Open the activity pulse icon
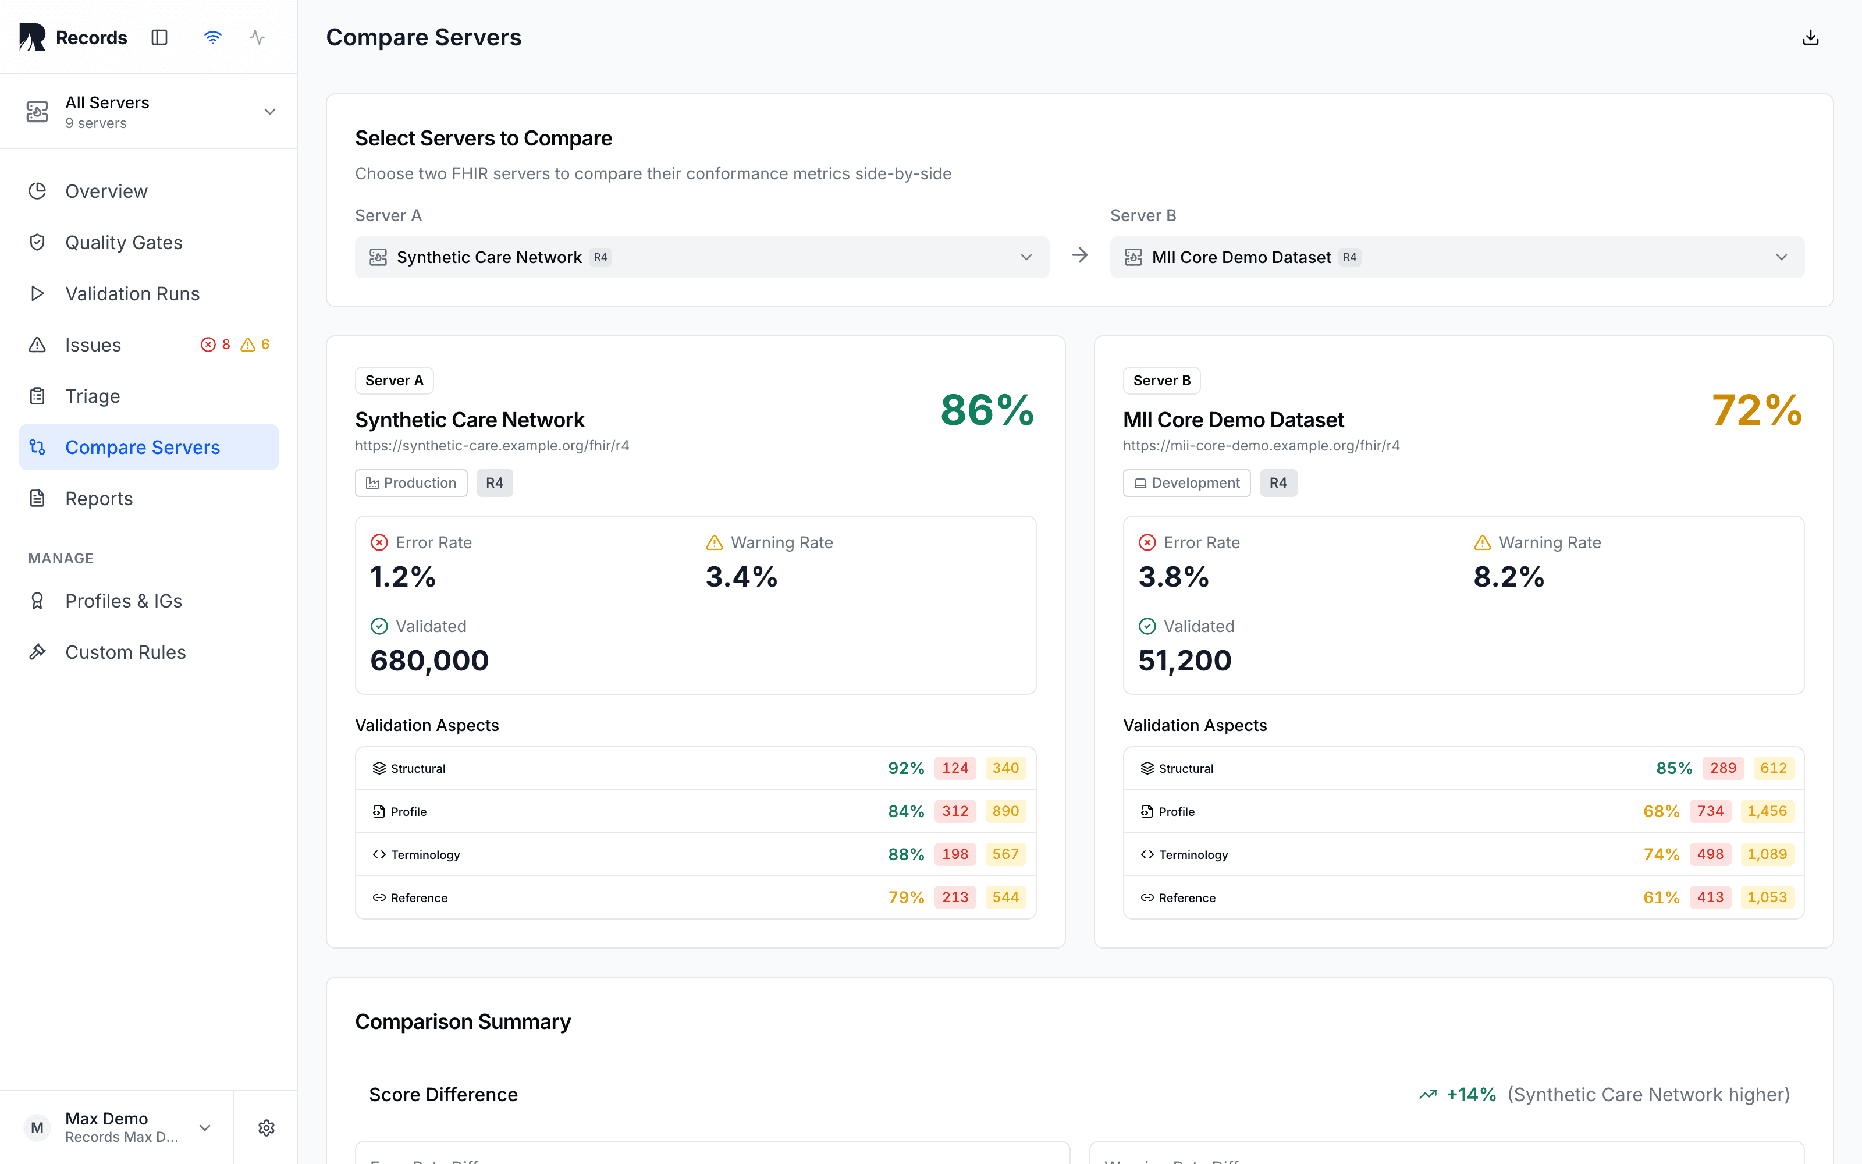The height and width of the screenshot is (1164, 1862). (x=258, y=38)
